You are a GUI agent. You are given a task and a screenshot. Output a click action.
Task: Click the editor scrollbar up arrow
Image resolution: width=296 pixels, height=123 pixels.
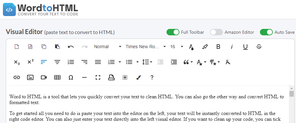[292, 88]
